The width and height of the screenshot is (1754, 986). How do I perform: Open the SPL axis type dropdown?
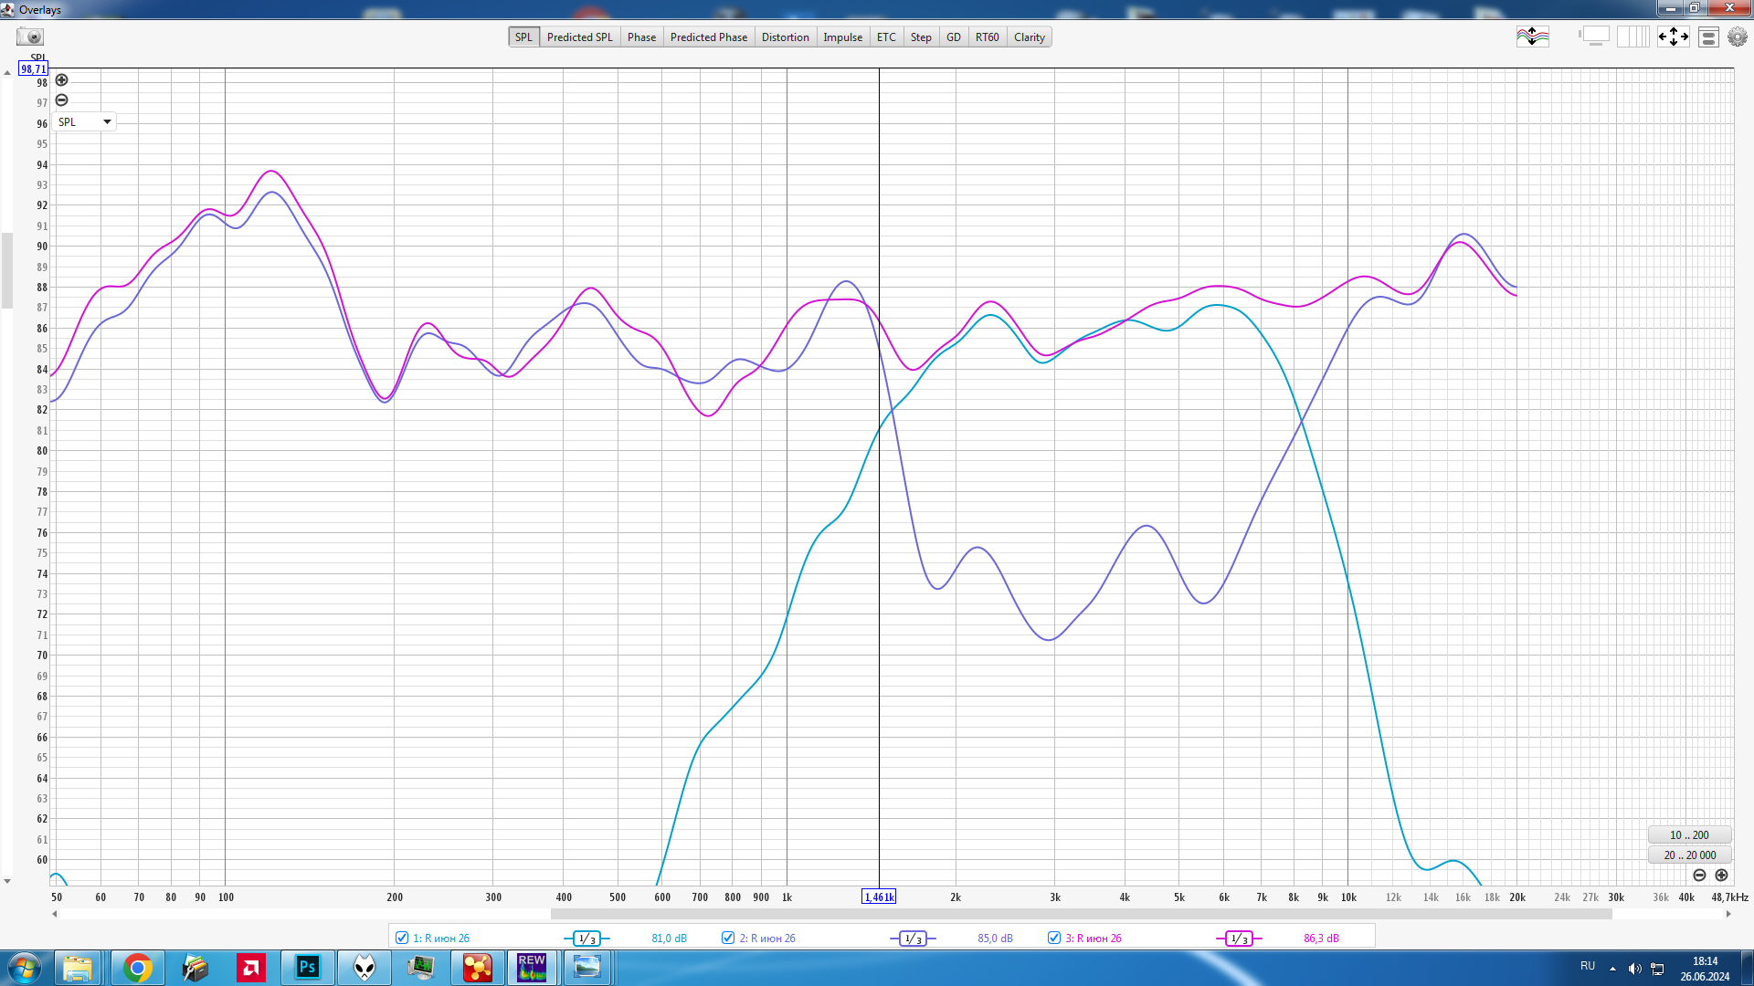[x=84, y=122]
